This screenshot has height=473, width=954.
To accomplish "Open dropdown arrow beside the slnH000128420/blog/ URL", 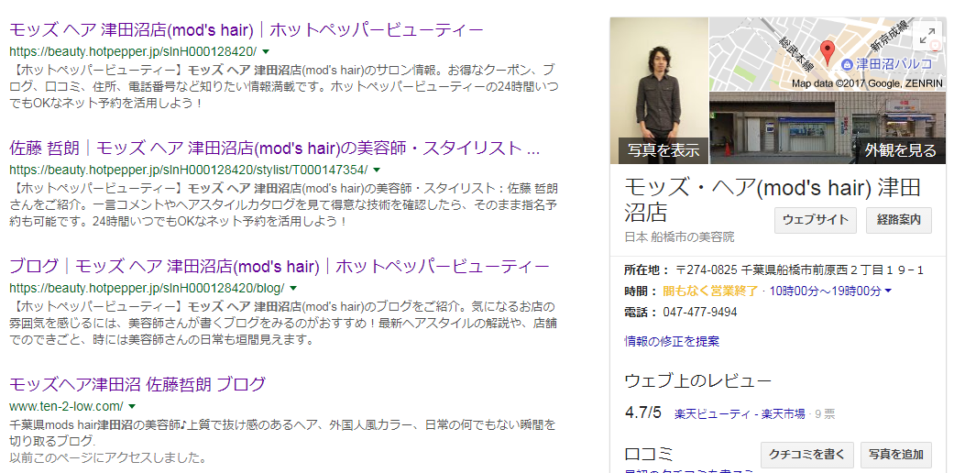I will tap(293, 287).
